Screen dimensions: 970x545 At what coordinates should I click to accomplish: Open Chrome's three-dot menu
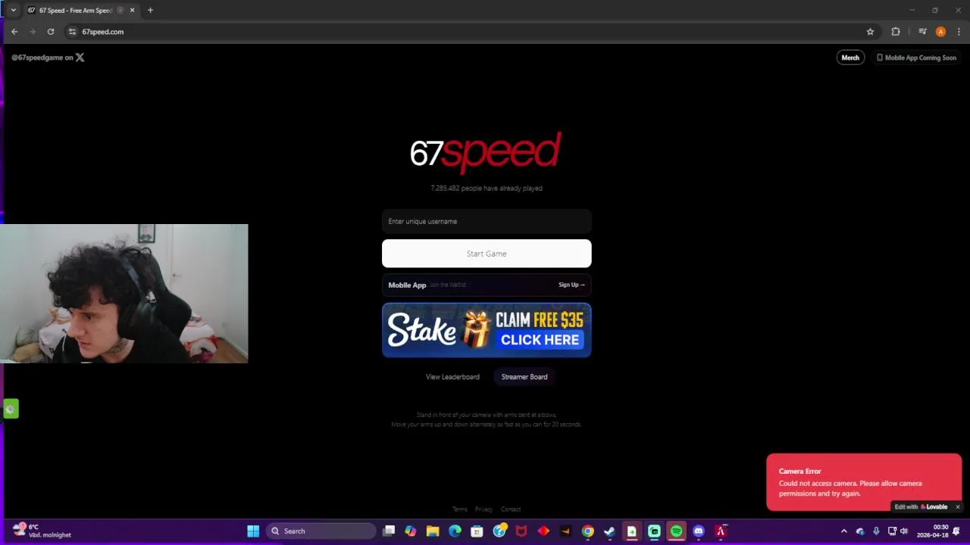[x=959, y=32]
